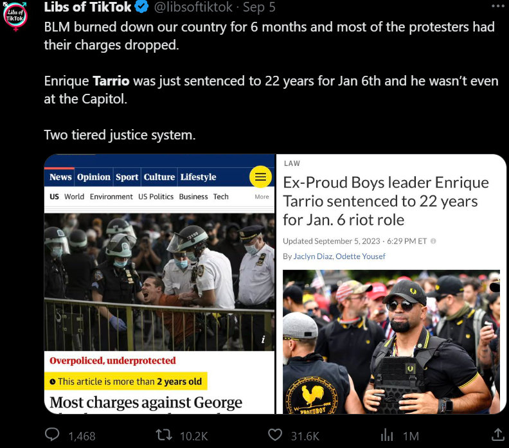Click the Jaclyn Diaz author name
This screenshot has width=509, height=448.
[x=313, y=256]
